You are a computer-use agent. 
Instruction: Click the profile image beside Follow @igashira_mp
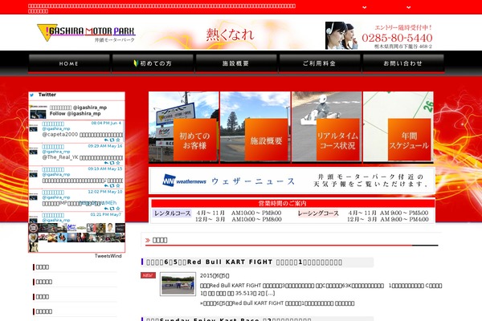point(38,112)
